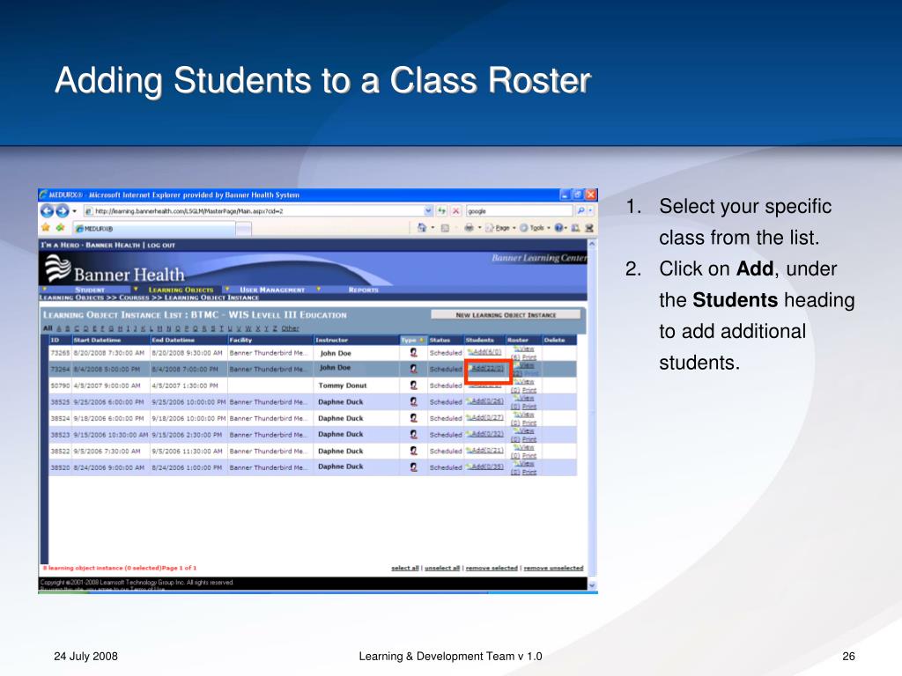Click the Refresh icon beside address bar
This screenshot has width=902, height=676.
(x=442, y=211)
